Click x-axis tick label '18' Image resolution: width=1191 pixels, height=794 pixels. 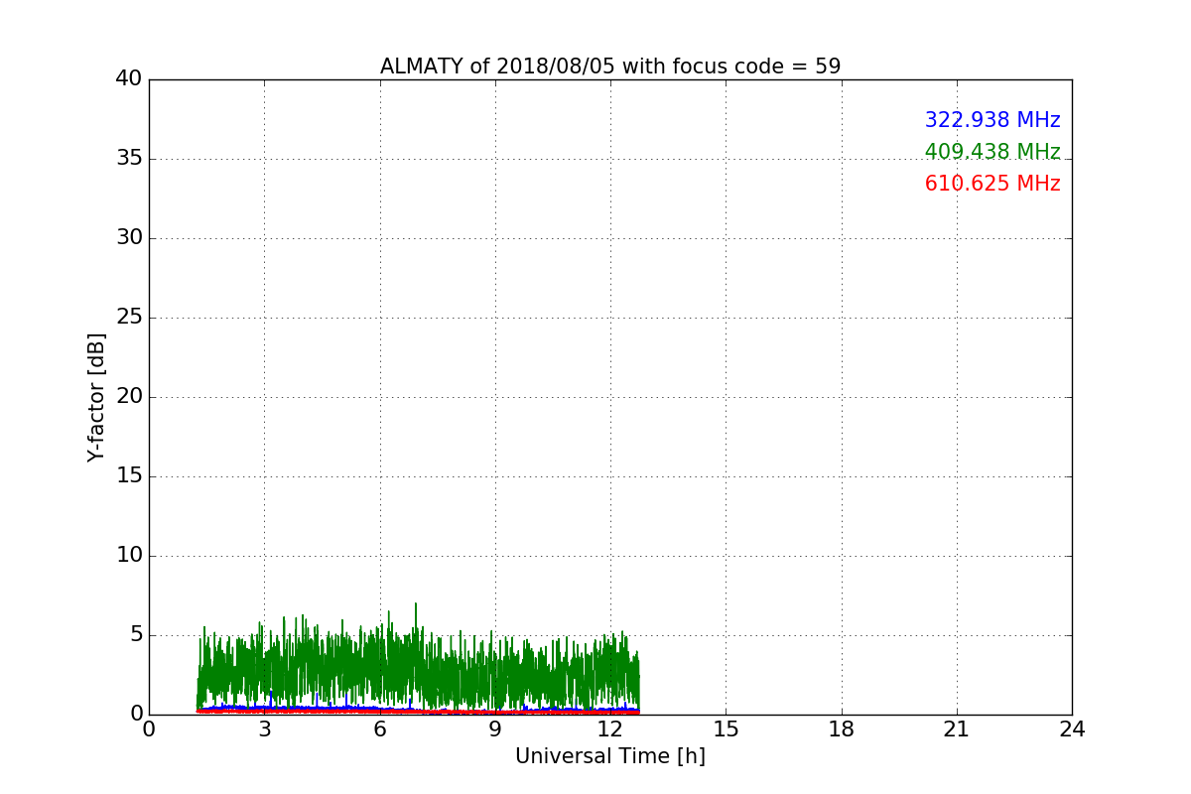842,729
